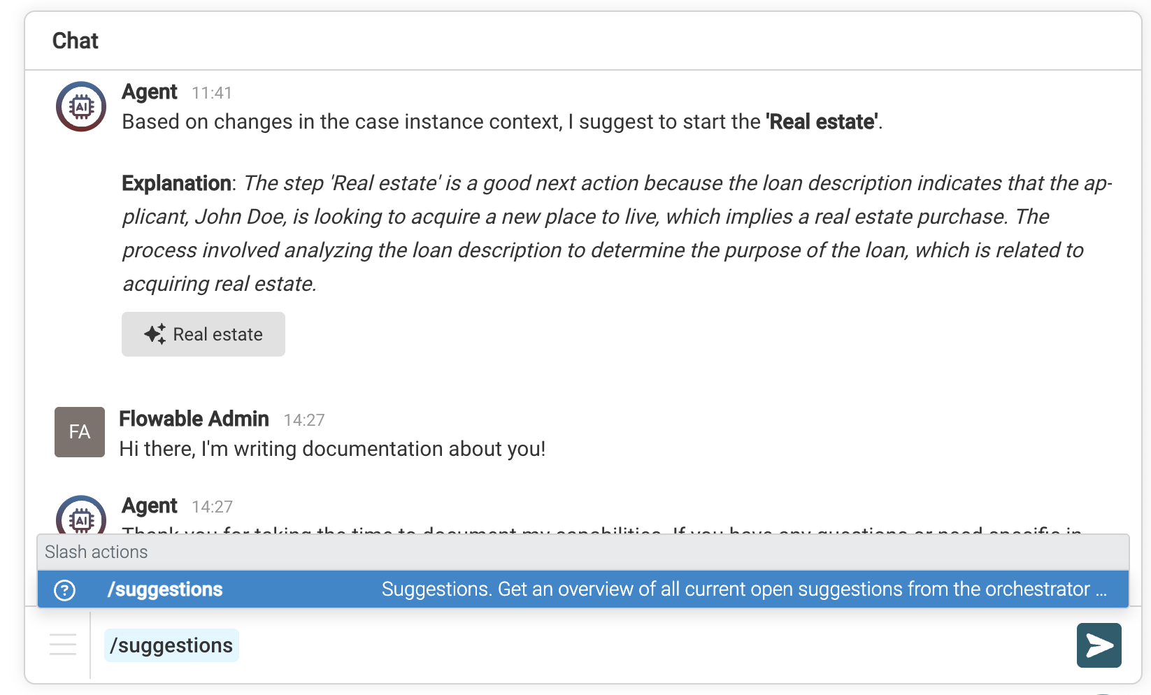Click the suggestions description text in the popup
The height and width of the screenshot is (695, 1151).
point(743,589)
